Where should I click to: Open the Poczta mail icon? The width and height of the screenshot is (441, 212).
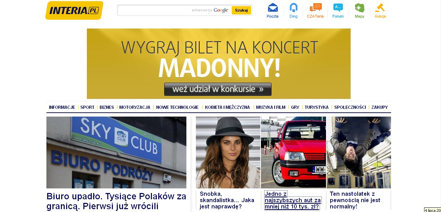(273, 7)
